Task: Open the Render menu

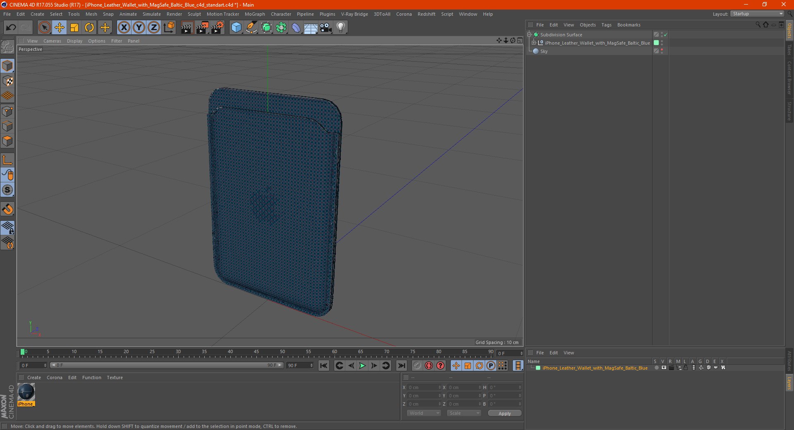Action: pyautogui.click(x=174, y=14)
